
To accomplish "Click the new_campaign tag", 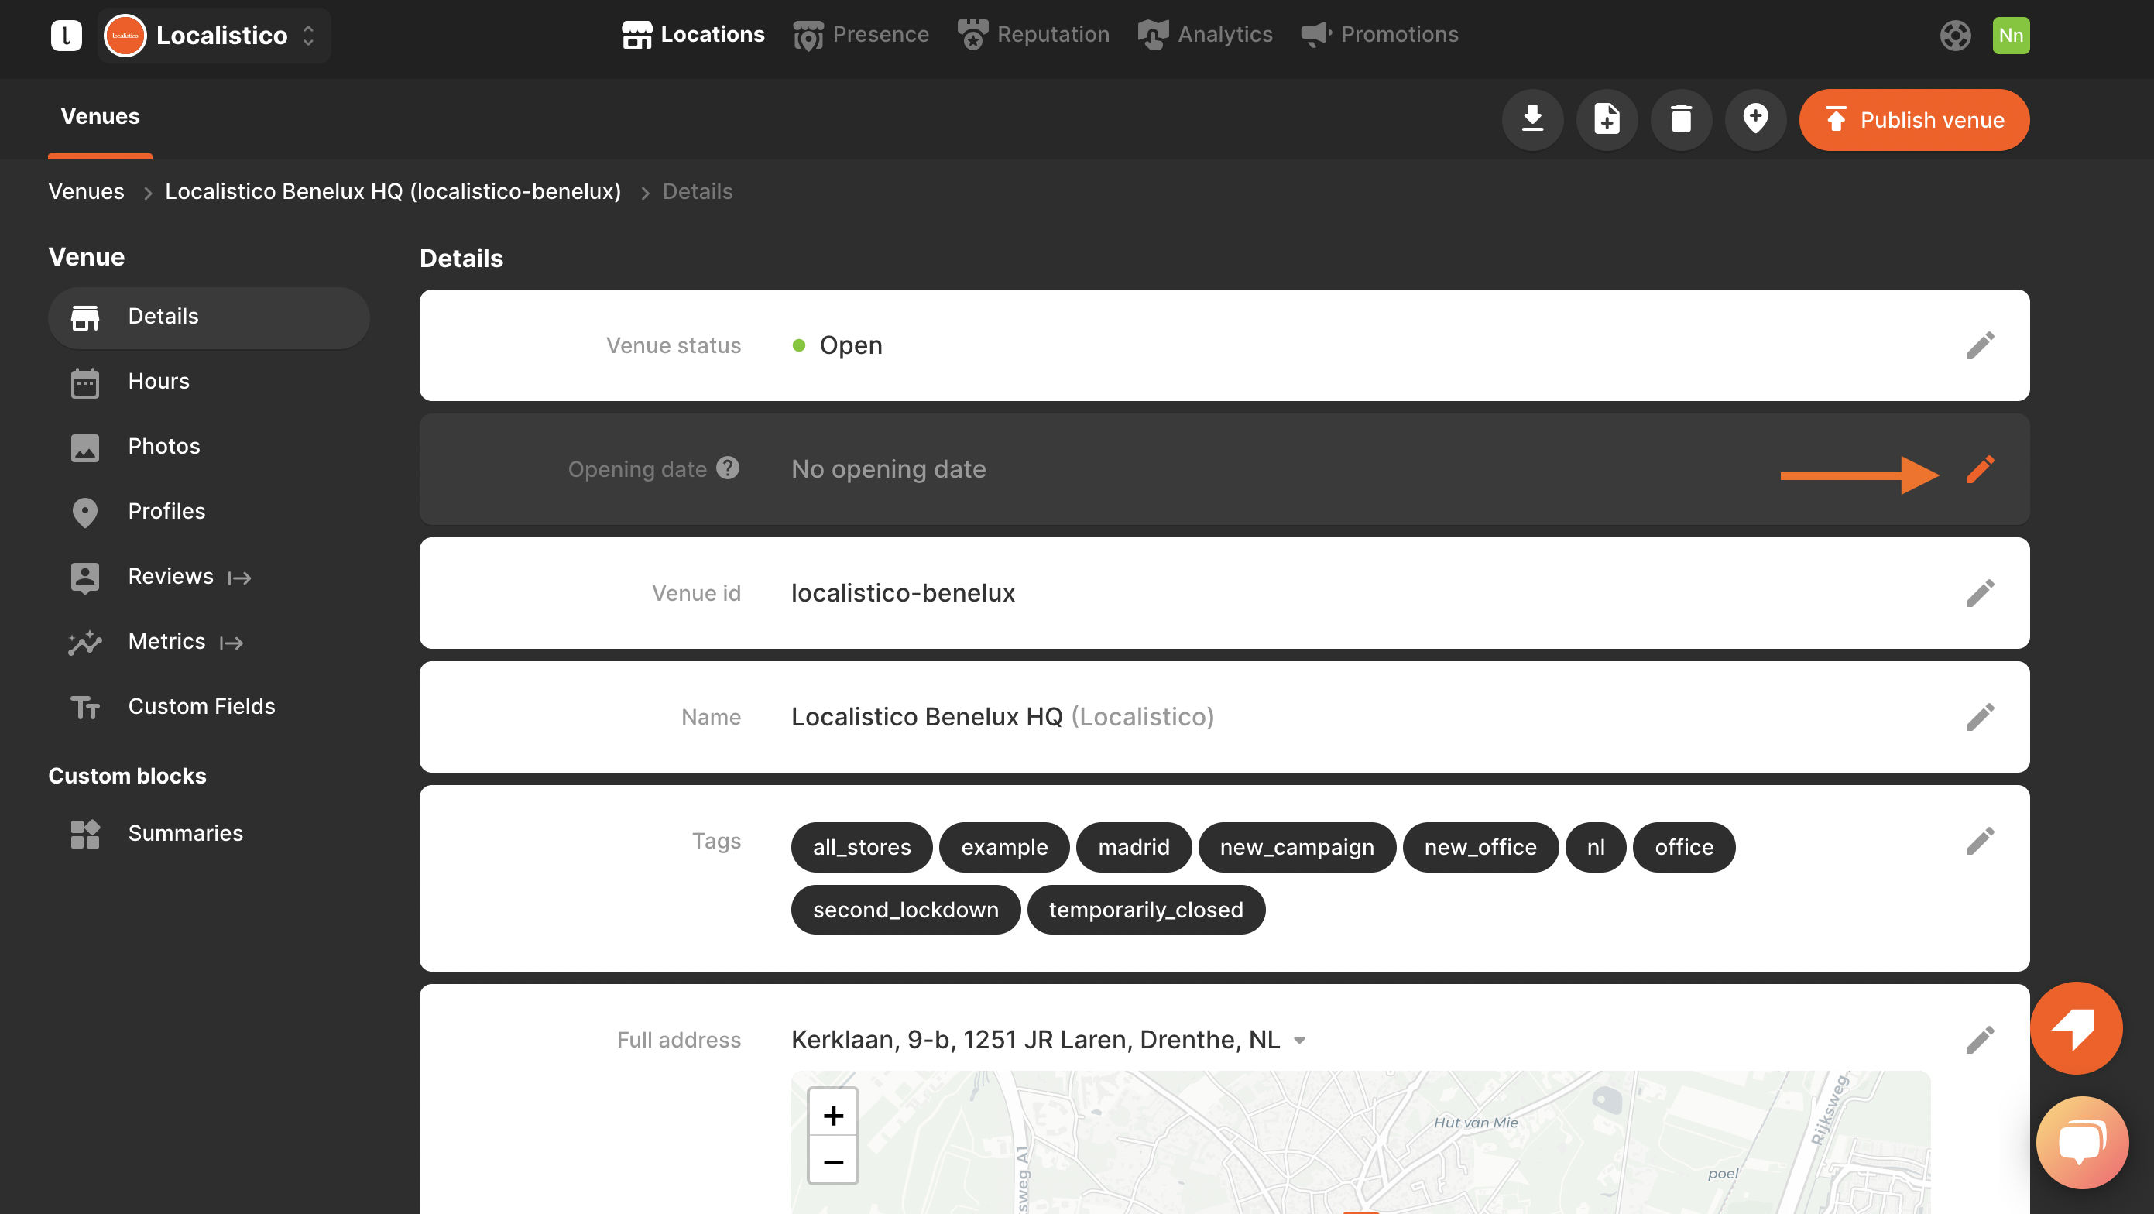I will pos(1297,847).
